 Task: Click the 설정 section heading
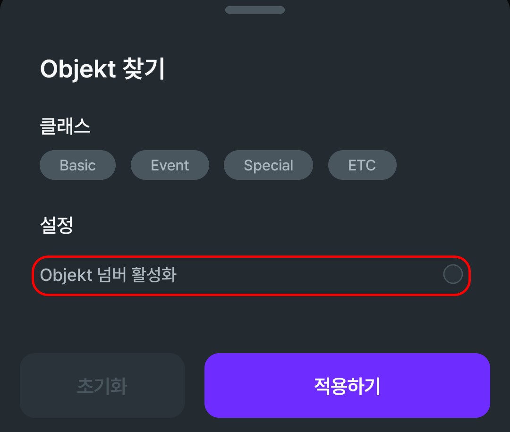click(57, 225)
